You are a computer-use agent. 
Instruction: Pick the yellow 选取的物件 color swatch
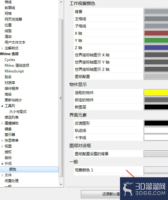156,93
